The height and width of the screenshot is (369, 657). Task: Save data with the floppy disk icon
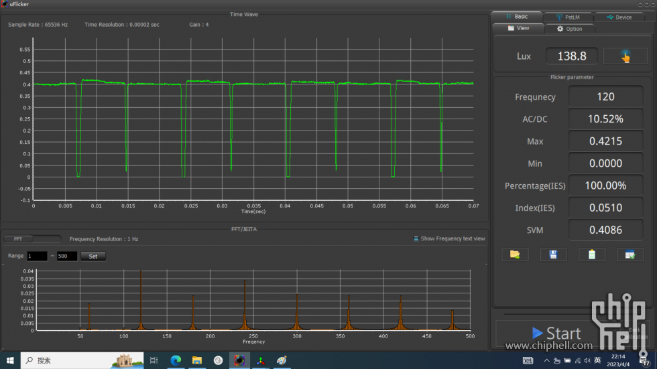coord(553,254)
